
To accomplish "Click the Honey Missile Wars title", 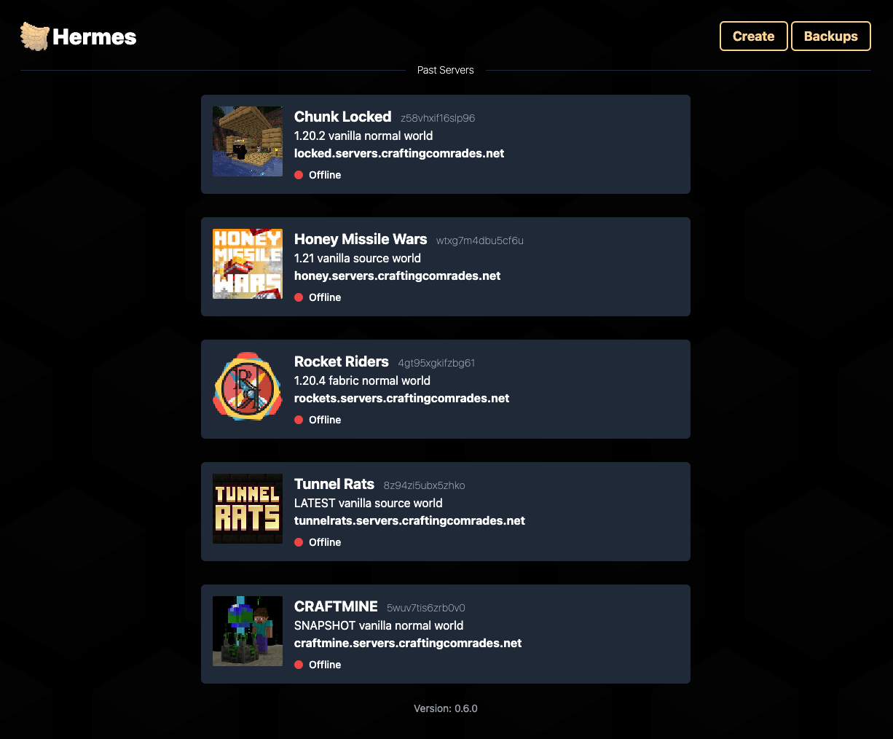I will click(361, 239).
